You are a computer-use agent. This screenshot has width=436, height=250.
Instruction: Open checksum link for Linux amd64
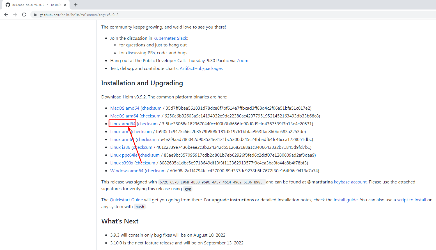coord(148,124)
